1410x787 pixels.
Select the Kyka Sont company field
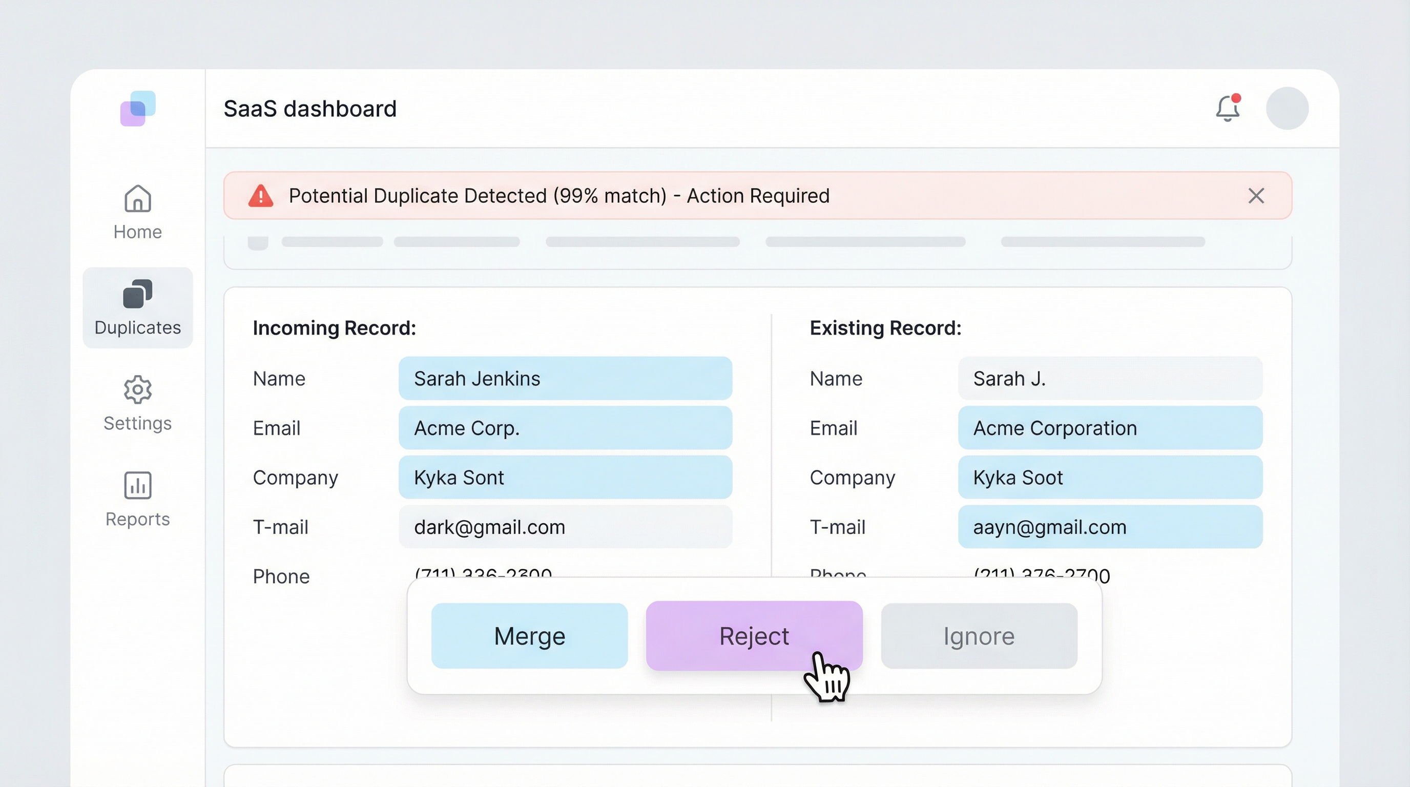pyautogui.click(x=565, y=477)
